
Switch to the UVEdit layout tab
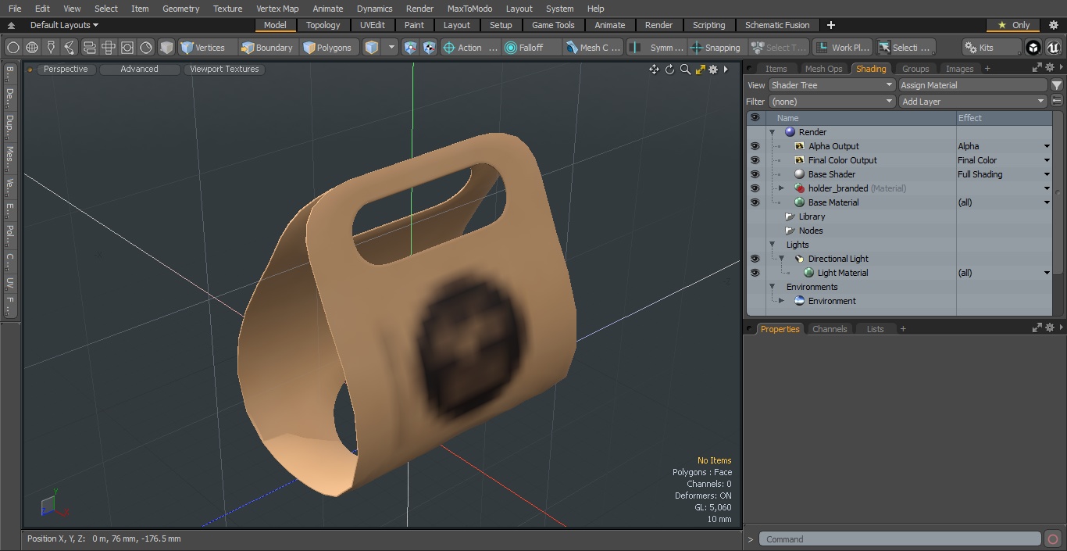tap(372, 25)
